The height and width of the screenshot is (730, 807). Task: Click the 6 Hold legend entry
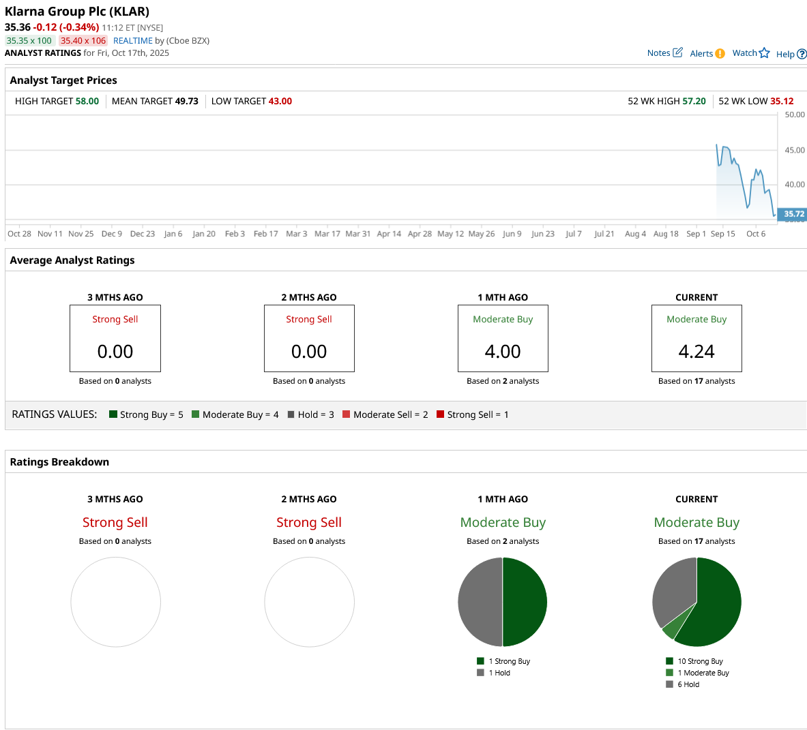[x=682, y=684]
